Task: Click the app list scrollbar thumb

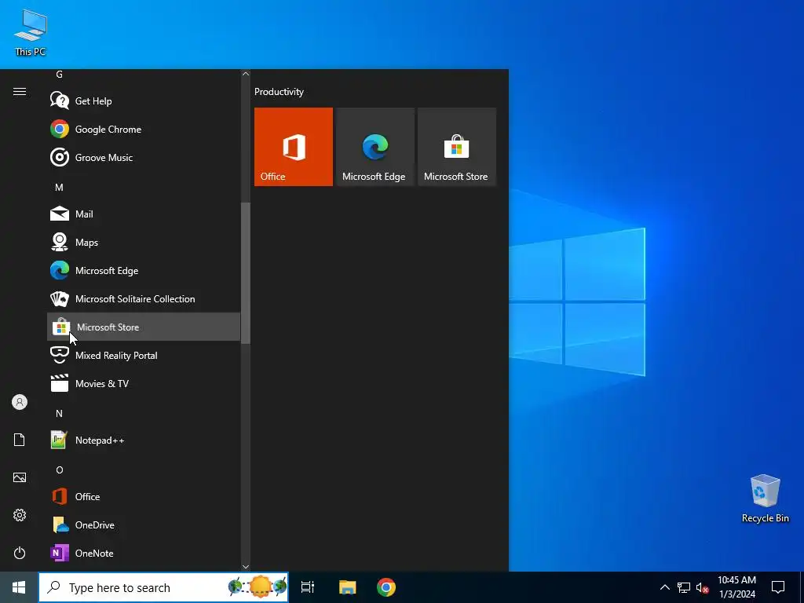Action: [246, 272]
